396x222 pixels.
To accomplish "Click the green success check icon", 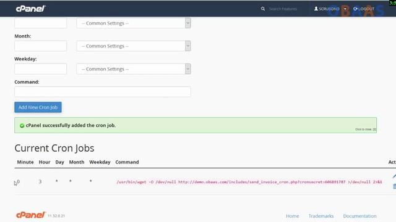I will 22,126.
